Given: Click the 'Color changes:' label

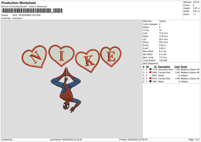Looking at the screenshot, I should 150,24.
